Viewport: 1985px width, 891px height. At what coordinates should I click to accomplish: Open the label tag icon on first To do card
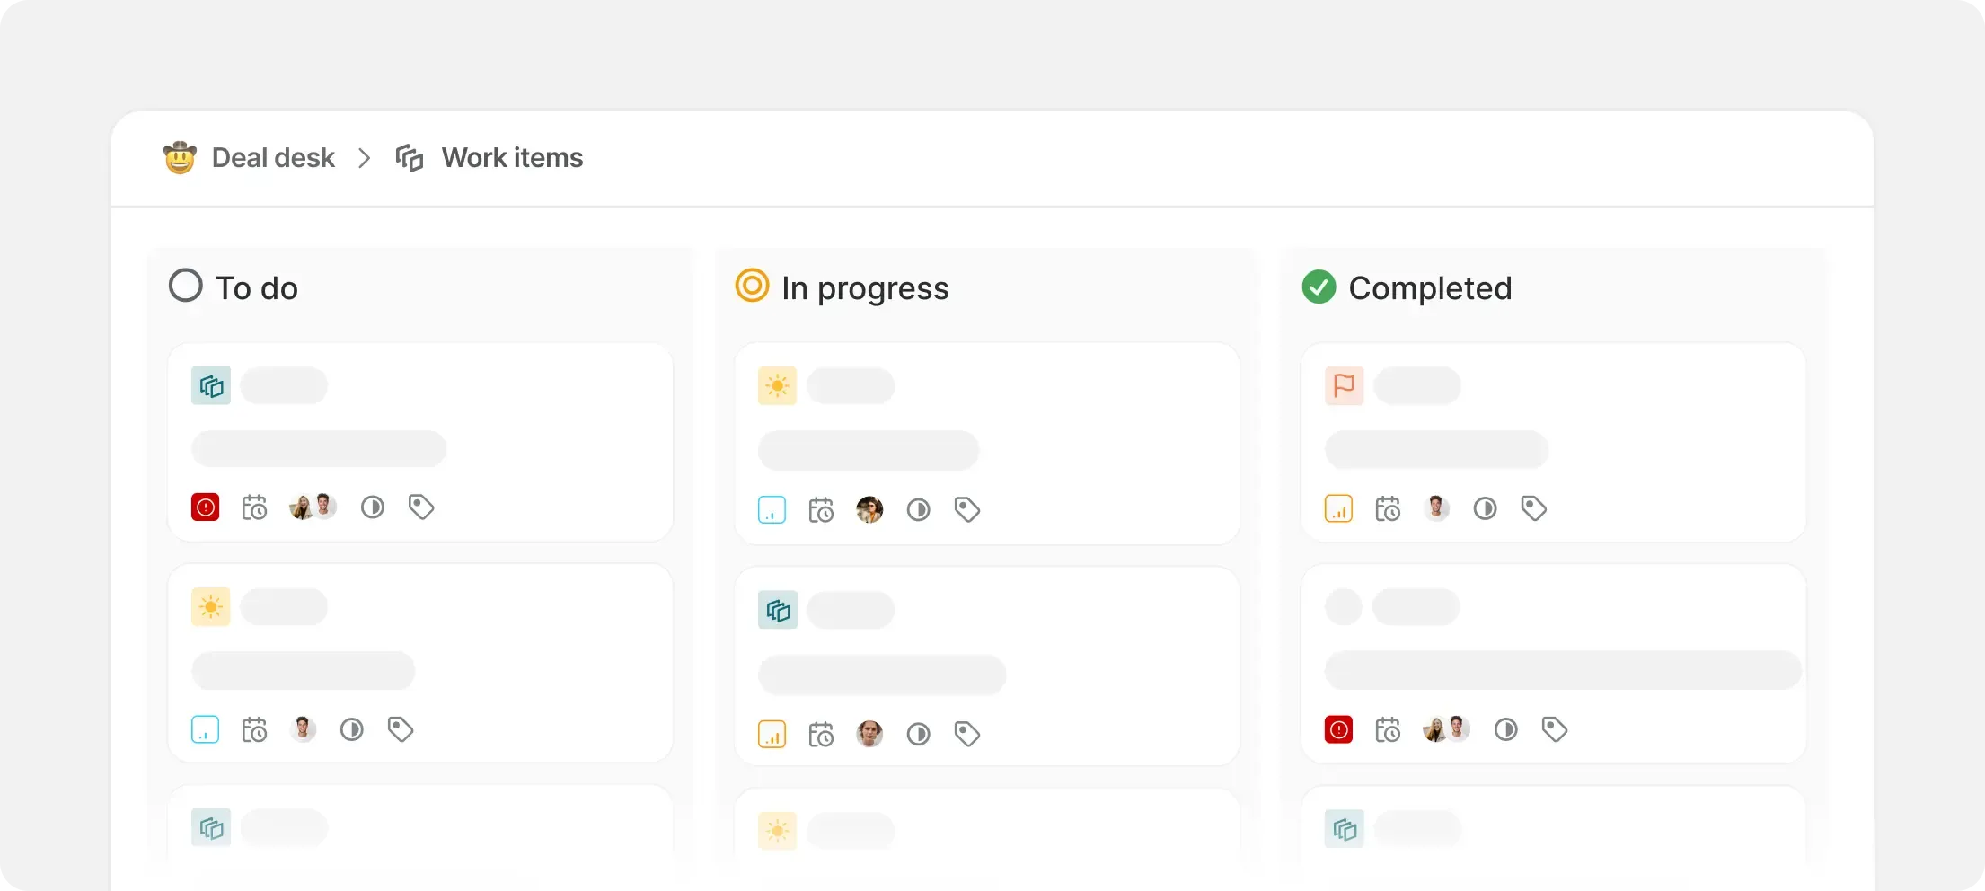pyautogui.click(x=421, y=507)
